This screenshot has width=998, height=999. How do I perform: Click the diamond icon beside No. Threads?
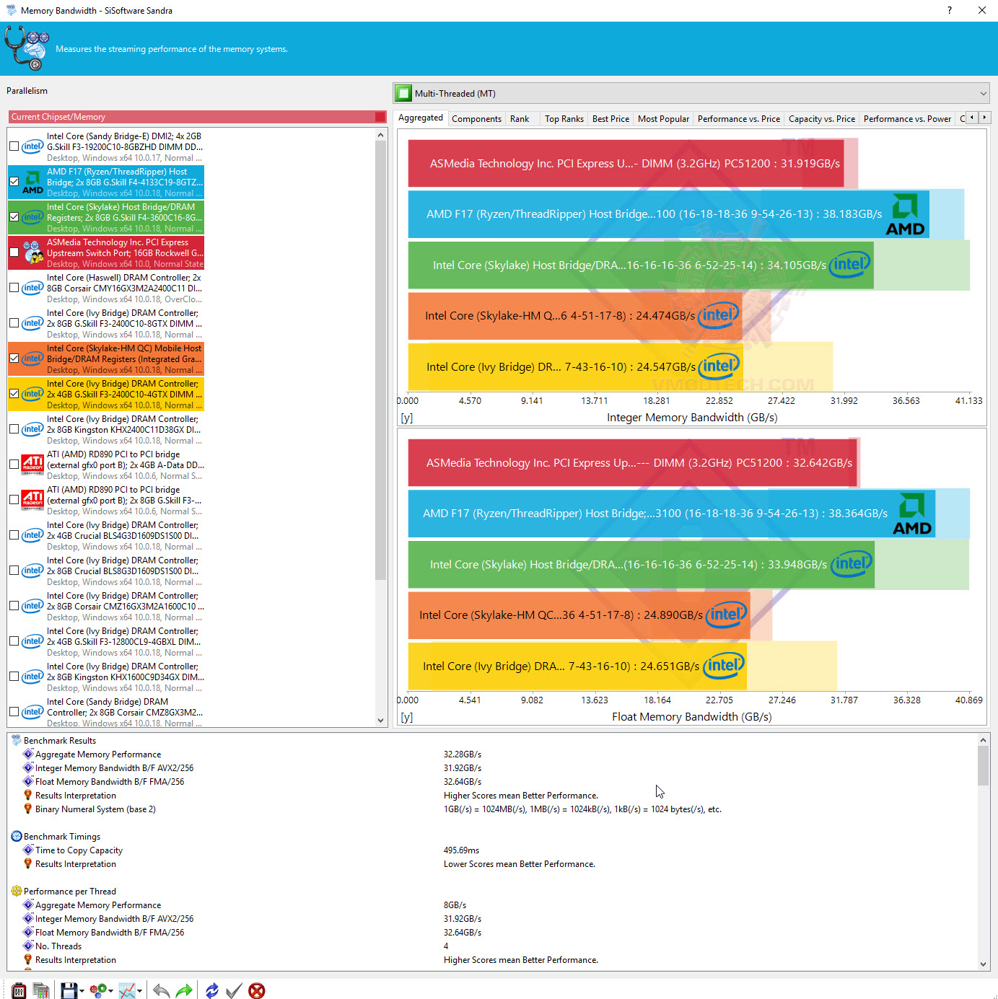[28, 946]
